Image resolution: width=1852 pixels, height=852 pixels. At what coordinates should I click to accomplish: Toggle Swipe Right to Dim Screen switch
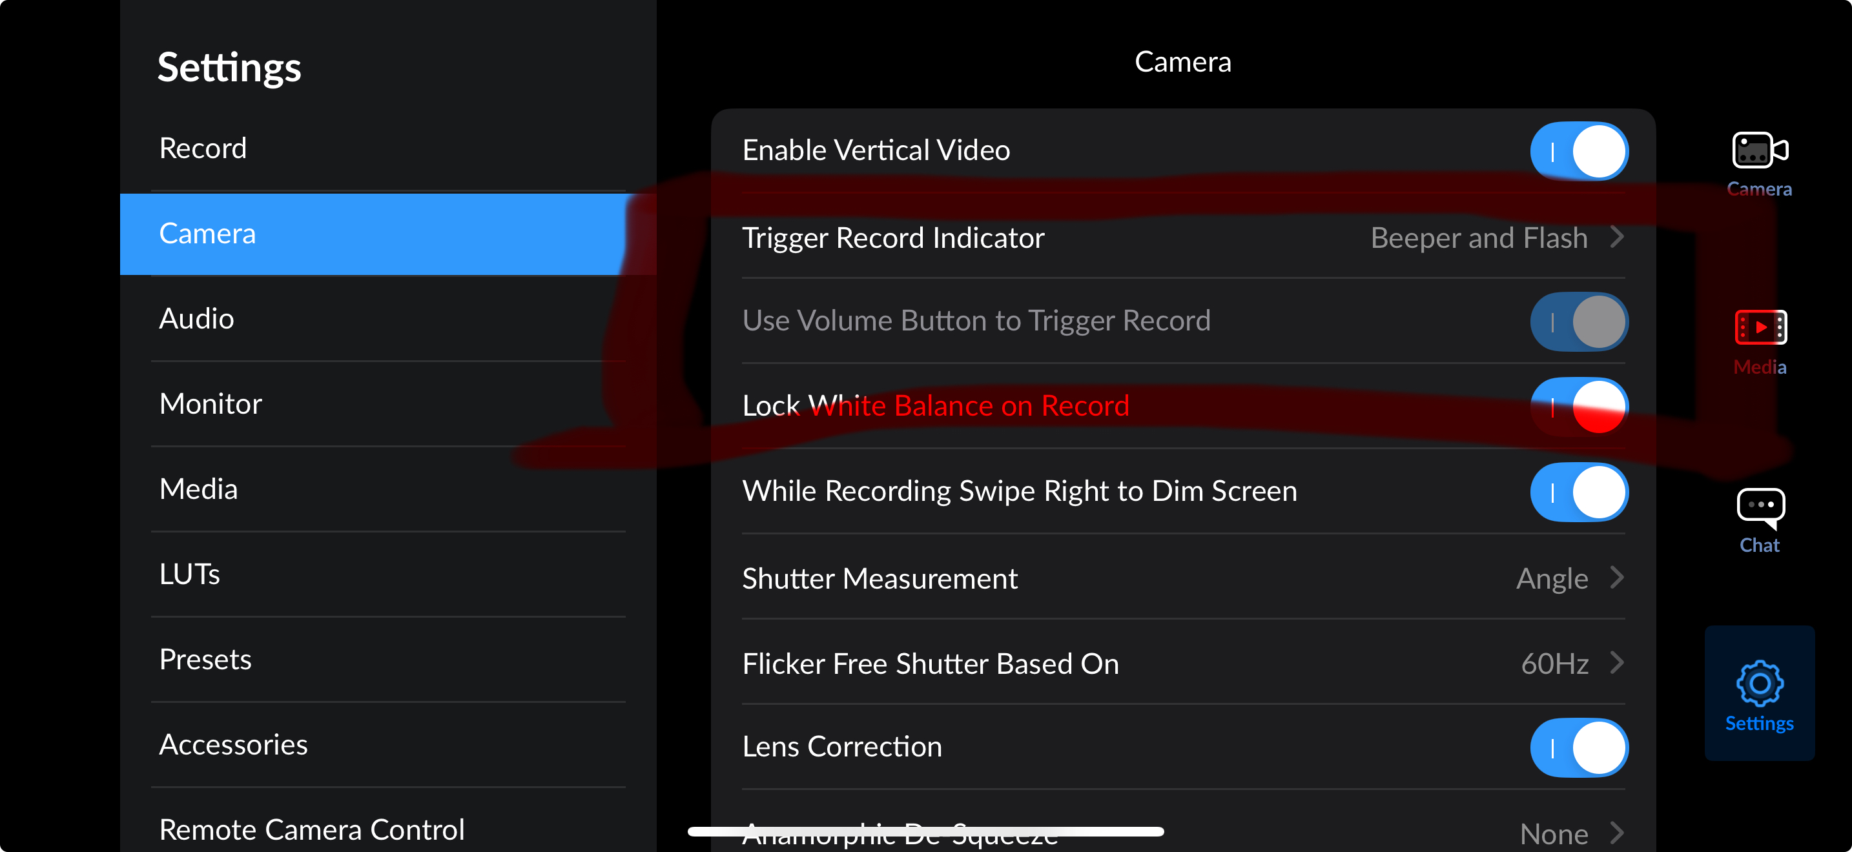tap(1578, 492)
